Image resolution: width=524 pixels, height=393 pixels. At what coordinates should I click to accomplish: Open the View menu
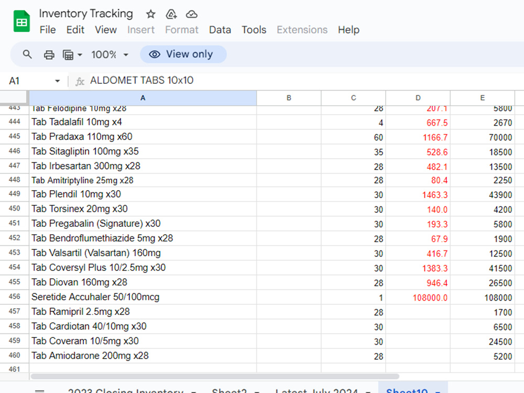pyautogui.click(x=106, y=30)
